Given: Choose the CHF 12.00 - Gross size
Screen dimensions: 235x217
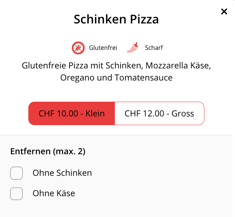Looking at the screenshot, I should 159,113.
